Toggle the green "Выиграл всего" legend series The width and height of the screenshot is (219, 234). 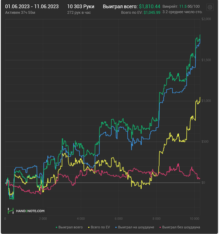point(70,228)
